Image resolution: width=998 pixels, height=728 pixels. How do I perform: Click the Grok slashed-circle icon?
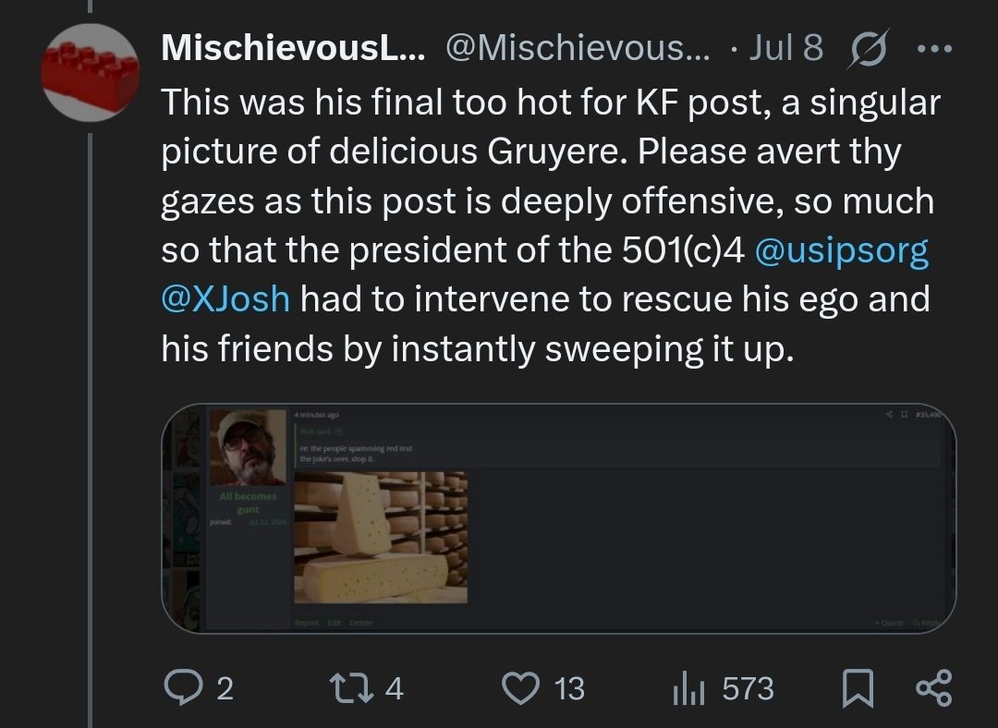865,48
